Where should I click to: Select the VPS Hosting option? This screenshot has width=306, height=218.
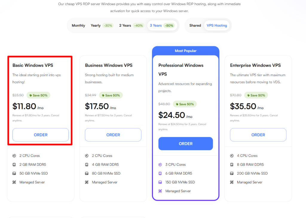217,25
